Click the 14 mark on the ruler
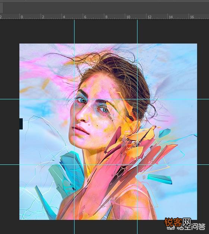This screenshot has width=209, height=234. tap(171, 17)
